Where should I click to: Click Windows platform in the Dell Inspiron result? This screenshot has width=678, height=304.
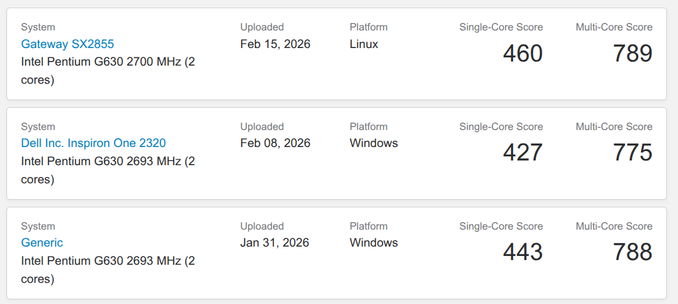pyautogui.click(x=373, y=144)
